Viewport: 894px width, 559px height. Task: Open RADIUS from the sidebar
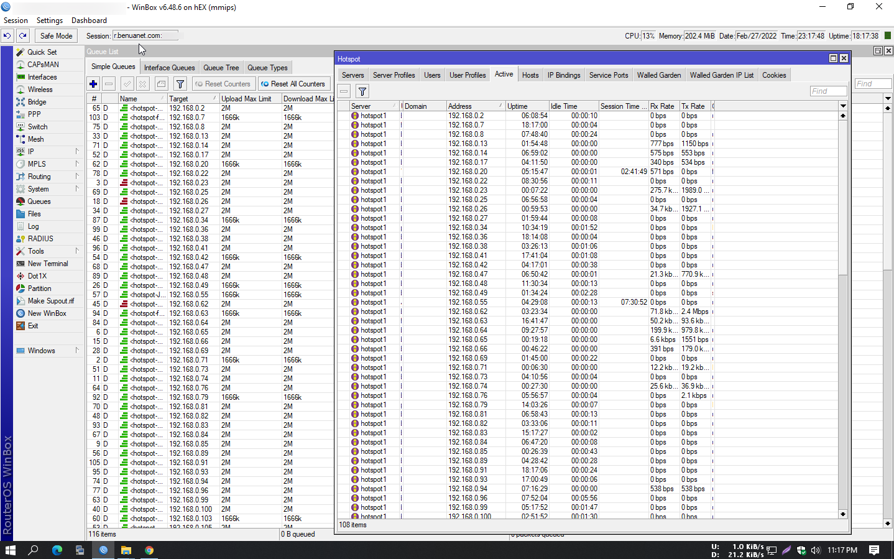click(40, 239)
